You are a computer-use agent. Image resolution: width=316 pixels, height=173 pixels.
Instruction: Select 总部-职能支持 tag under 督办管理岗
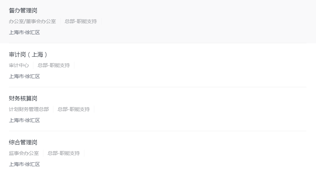coord(81,21)
